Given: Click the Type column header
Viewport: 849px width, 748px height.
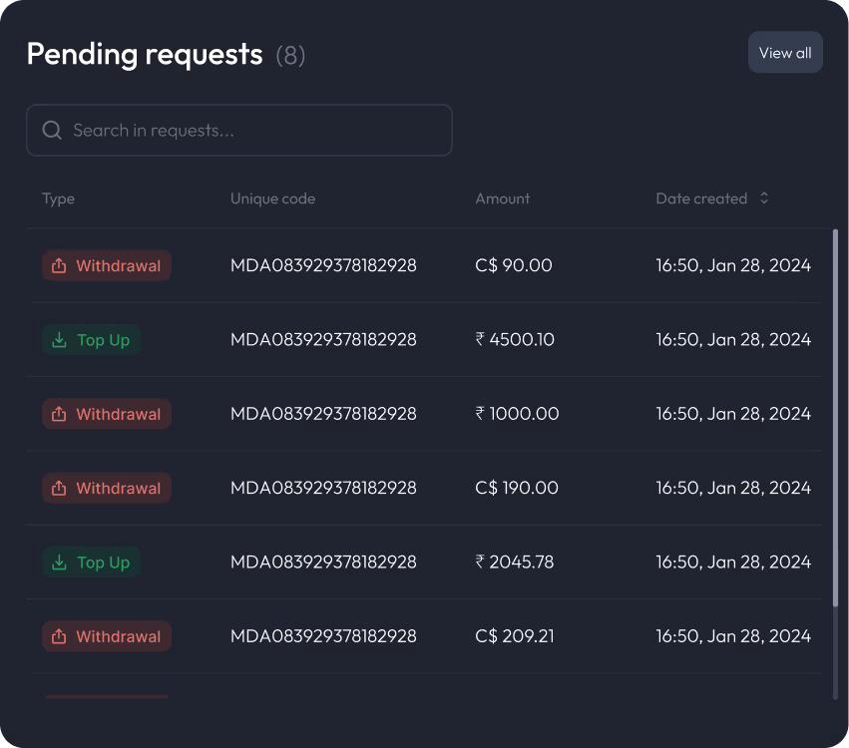Looking at the screenshot, I should tap(59, 199).
